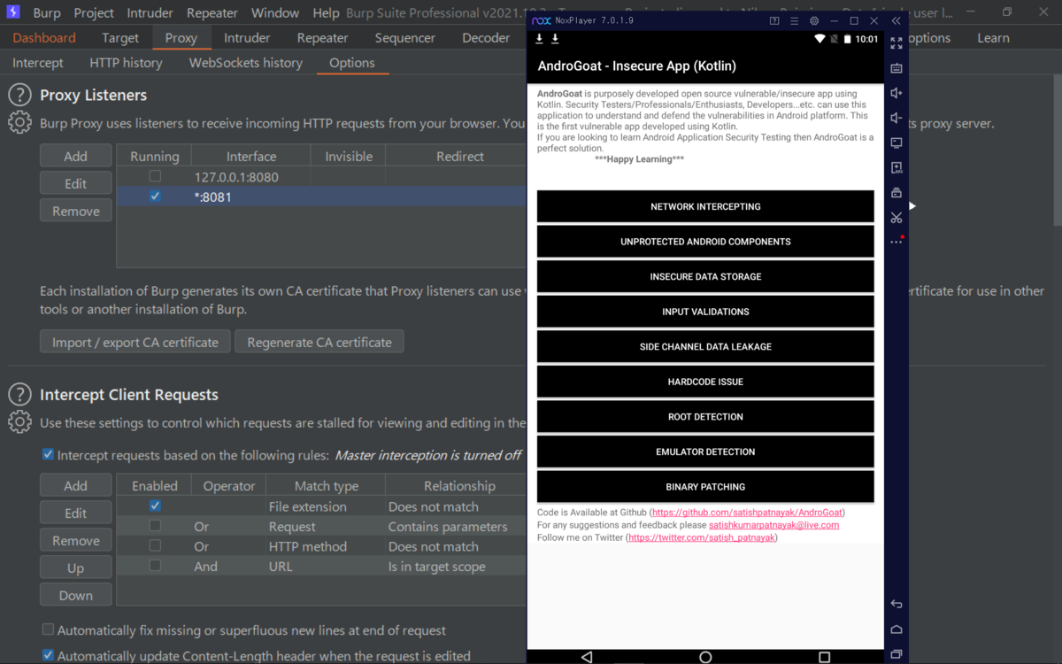This screenshot has width=1062, height=664.
Task: Open NoxPlayer keyboard mapping icon
Action: pyautogui.click(x=897, y=68)
